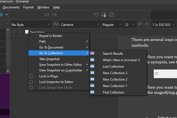Expand View Snapshot in Other Editor arrow
Image resolution: width=177 pixels, height=118 pixels.
[87, 64]
